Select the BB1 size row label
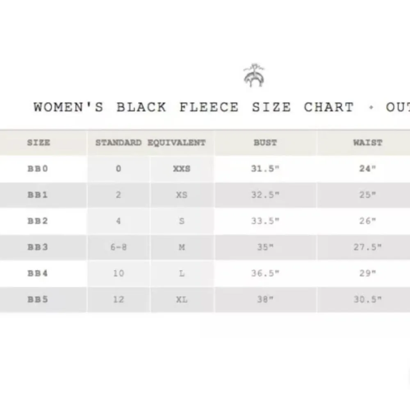 38,195
